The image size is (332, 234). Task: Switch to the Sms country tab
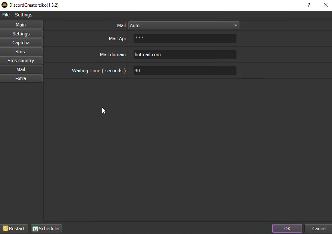[x=21, y=60]
